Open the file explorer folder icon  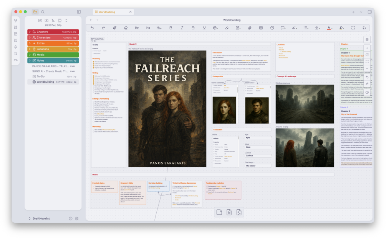[35, 12]
